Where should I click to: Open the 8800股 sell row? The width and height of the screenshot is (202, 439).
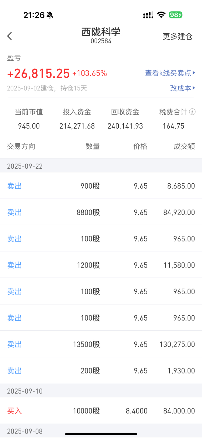pos(101,212)
